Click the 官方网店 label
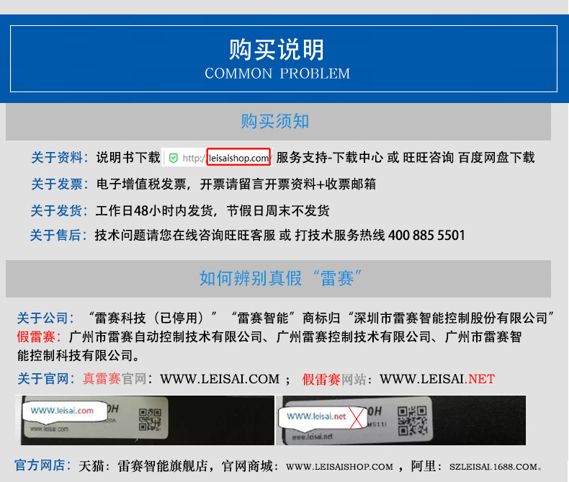Image resolution: width=569 pixels, height=482 pixels. pyautogui.click(x=42, y=465)
